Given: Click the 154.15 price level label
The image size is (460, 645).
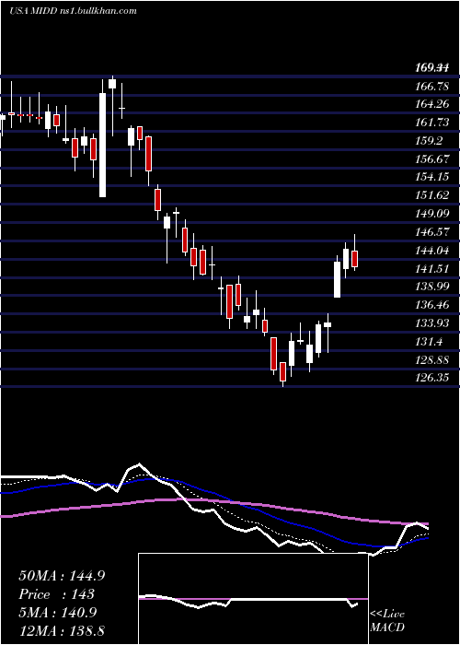Looking at the screenshot, I should (431, 177).
